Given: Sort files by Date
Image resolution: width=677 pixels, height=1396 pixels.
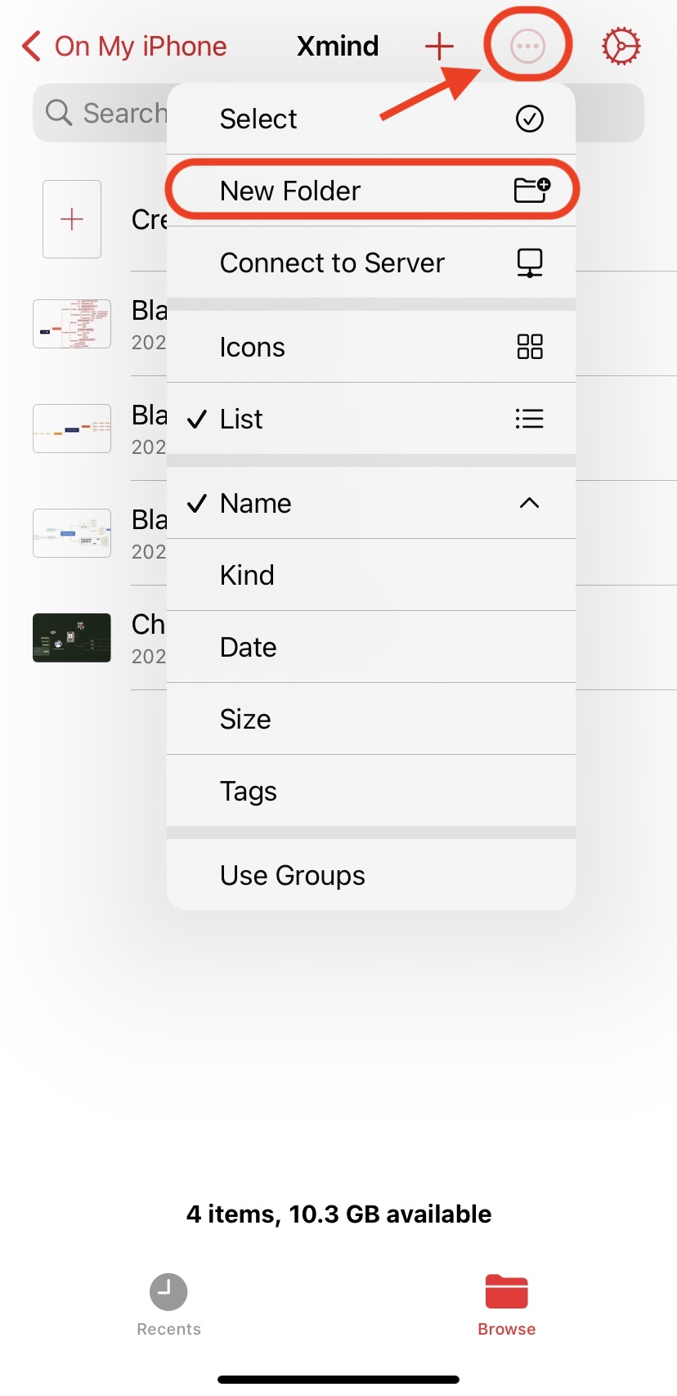Looking at the screenshot, I should [371, 647].
